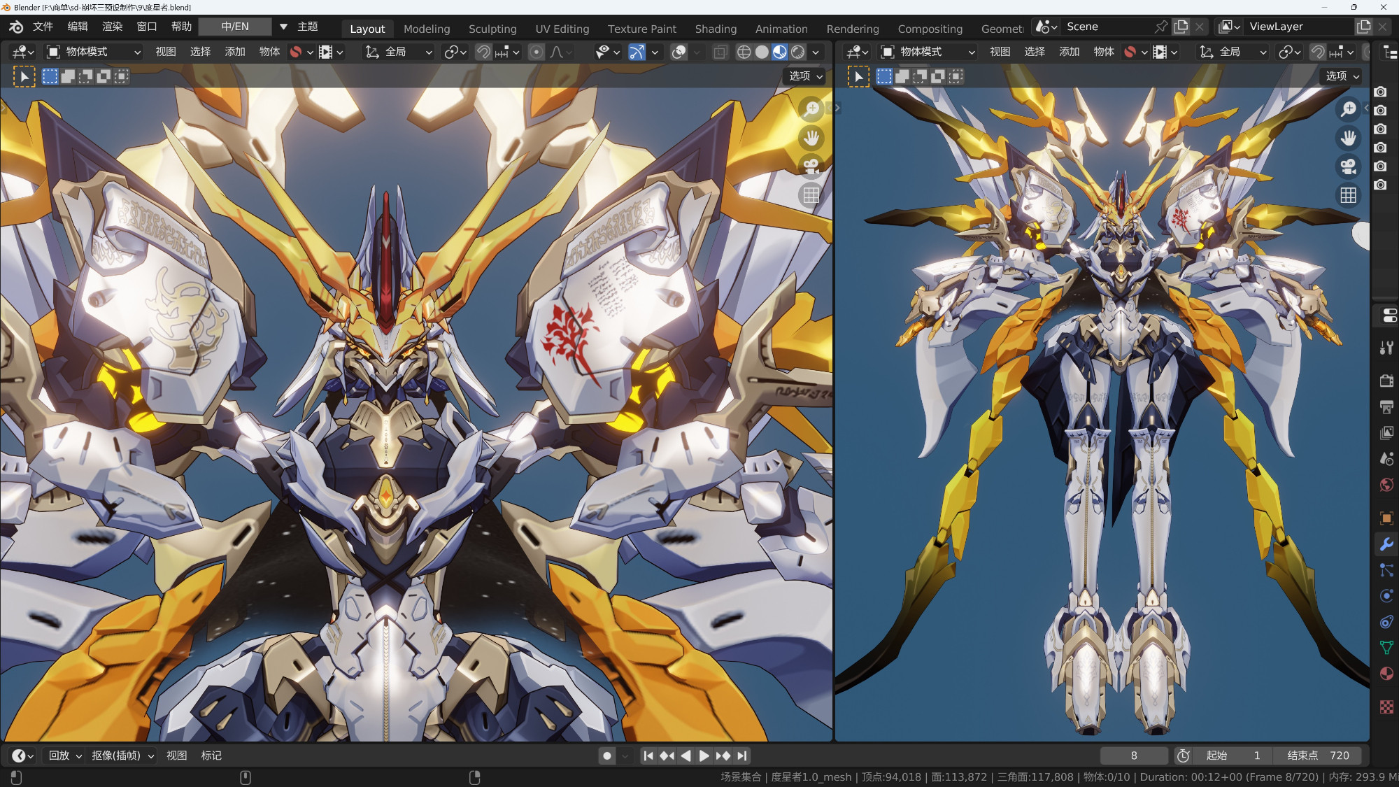1399x787 pixels.
Task: Open the 渲染 render menu
Action: (x=112, y=27)
